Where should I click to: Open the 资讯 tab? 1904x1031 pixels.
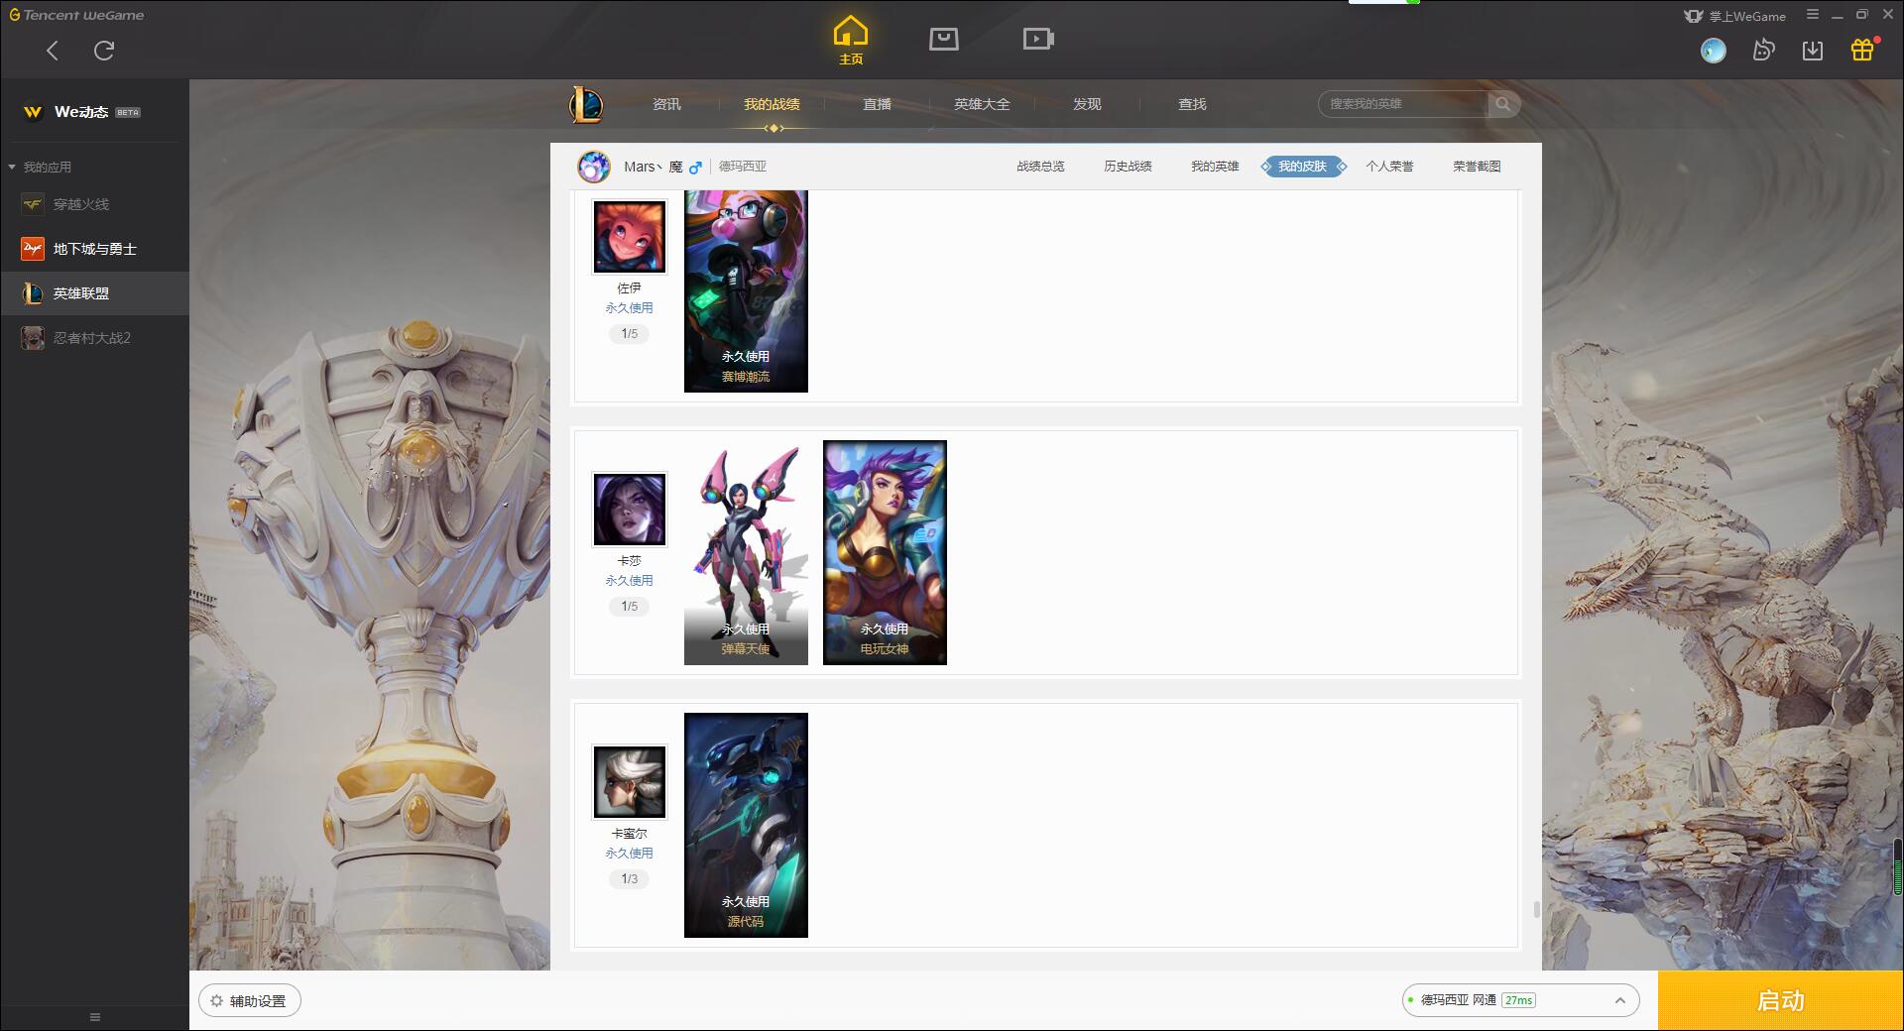pos(666,104)
